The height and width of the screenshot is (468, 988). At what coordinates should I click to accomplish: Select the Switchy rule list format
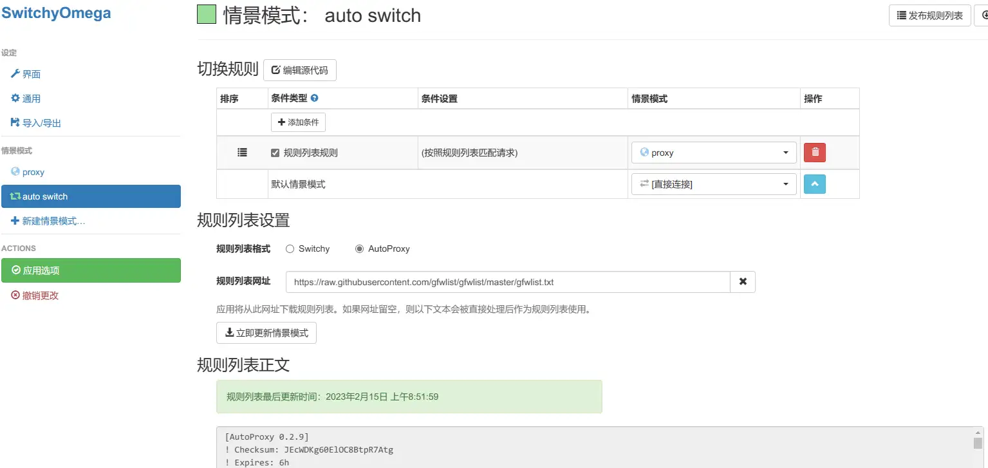tap(290, 248)
